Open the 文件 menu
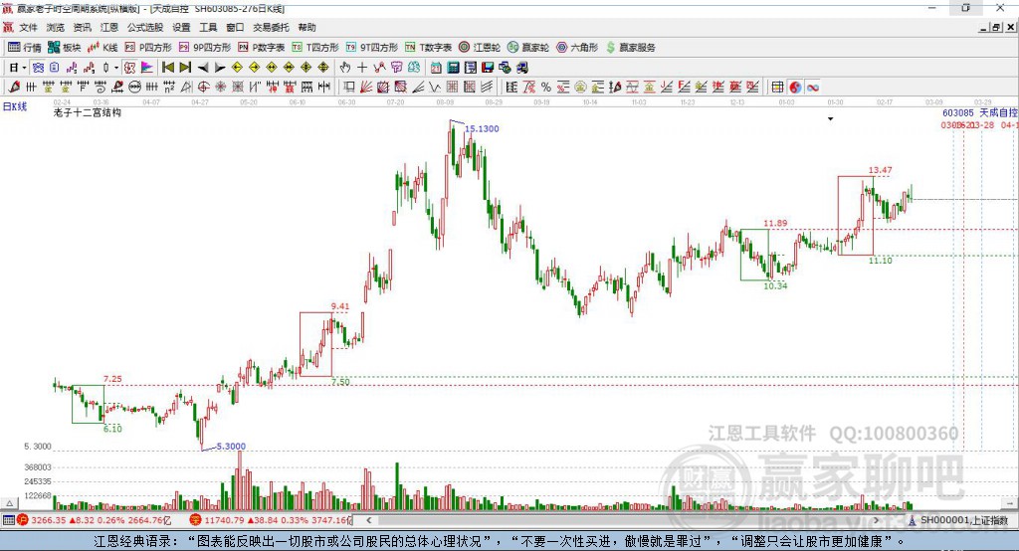1019x551 pixels. point(28,27)
